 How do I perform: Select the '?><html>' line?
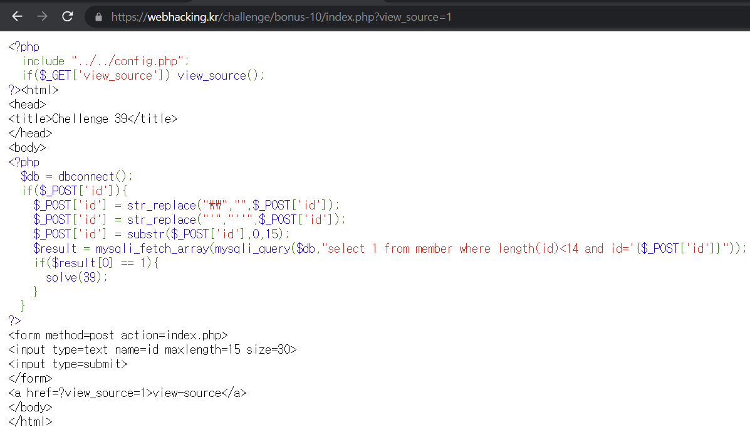point(33,90)
